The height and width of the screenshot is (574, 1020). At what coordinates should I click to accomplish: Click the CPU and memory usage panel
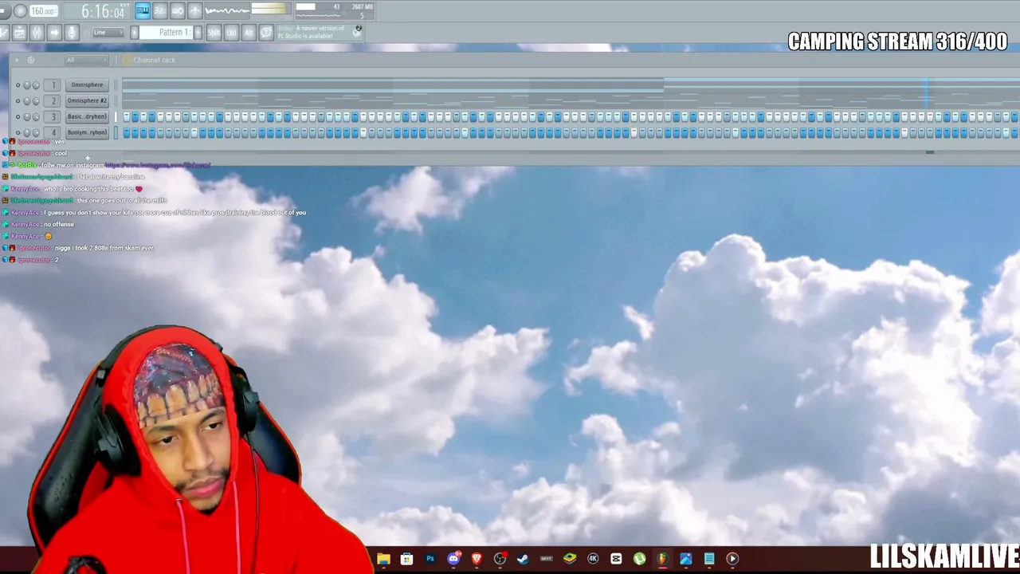pyautogui.click(x=333, y=10)
